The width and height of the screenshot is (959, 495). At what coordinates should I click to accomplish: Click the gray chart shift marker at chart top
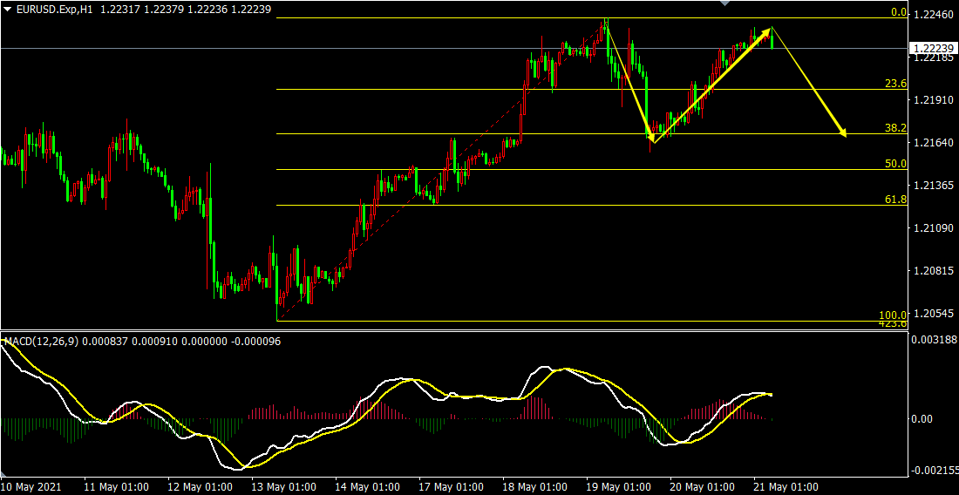(725, 3)
